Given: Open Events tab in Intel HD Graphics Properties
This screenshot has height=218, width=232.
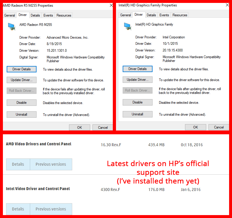Looking at the screenshot, I should click(164, 15).
